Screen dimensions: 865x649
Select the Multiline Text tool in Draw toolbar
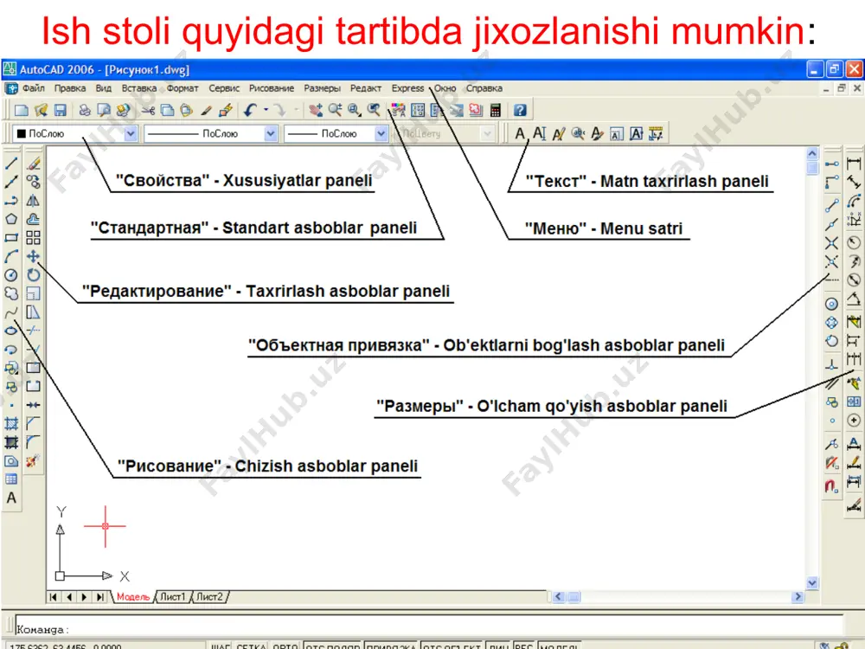click(x=11, y=498)
